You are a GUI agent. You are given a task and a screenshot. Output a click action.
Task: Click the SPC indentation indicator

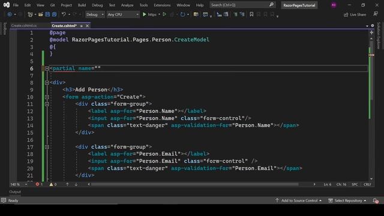(x=355, y=184)
